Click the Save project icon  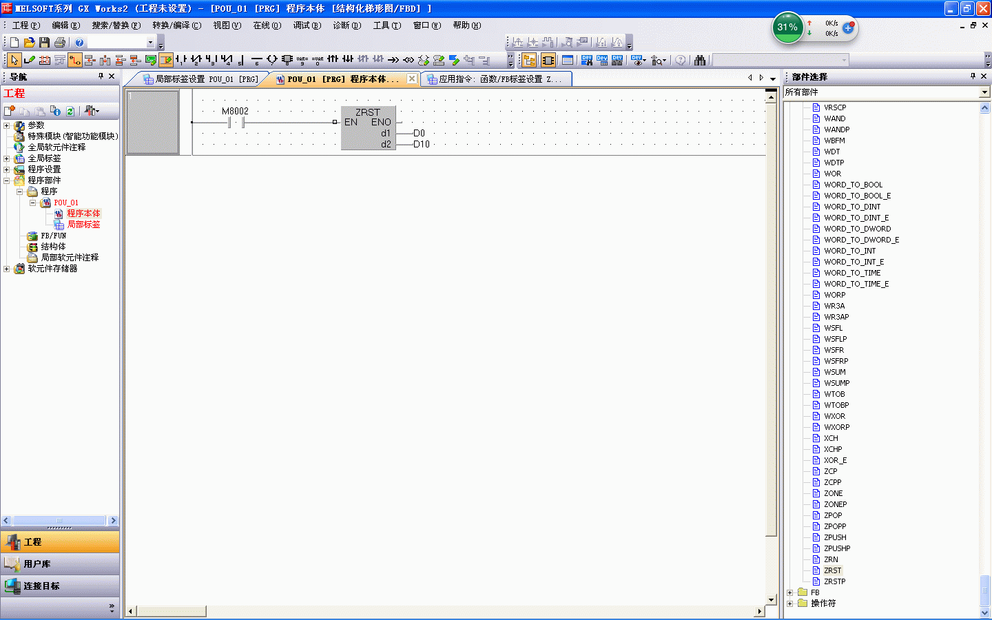44,43
